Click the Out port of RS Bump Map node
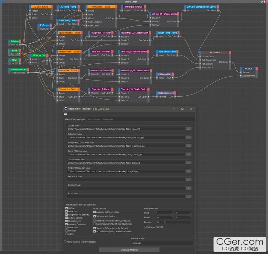268x254 pixels. coord(172,78)
